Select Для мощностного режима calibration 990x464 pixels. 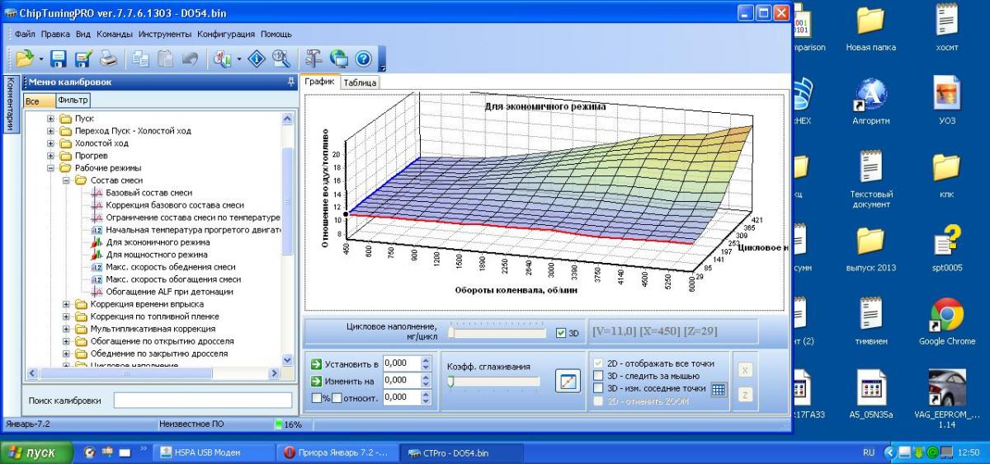[x=157, y=255]
